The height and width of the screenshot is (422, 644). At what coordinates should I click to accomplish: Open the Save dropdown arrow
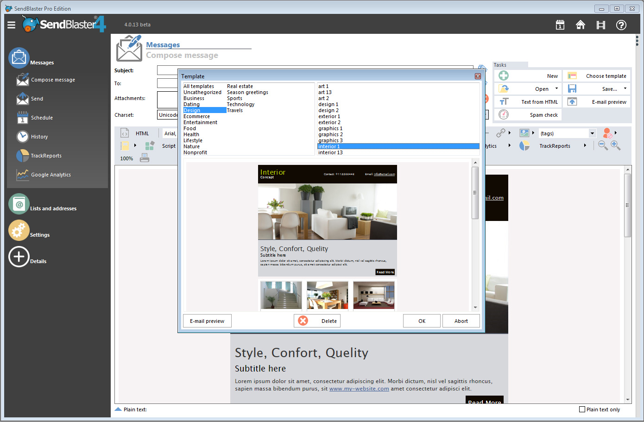[625, 88]
